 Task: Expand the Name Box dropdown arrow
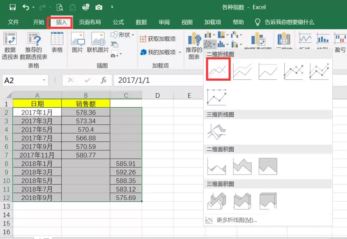pos(44,80)
